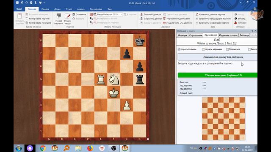Open the Таблица tab
Screen dimensions: 271x152
point(244,35)
